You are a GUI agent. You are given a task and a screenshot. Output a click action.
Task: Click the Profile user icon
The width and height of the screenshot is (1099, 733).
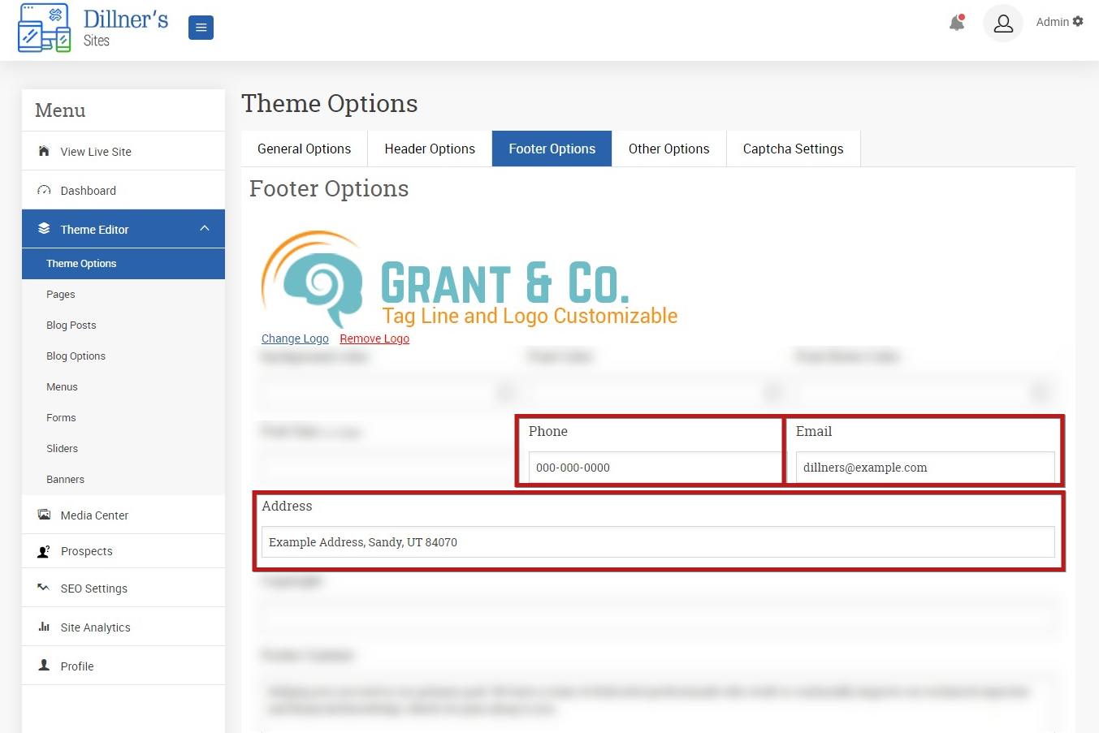tap(44, 666)
